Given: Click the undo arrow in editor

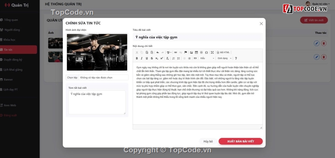Looking at the screenshot, I should click(x=158, y=52).
